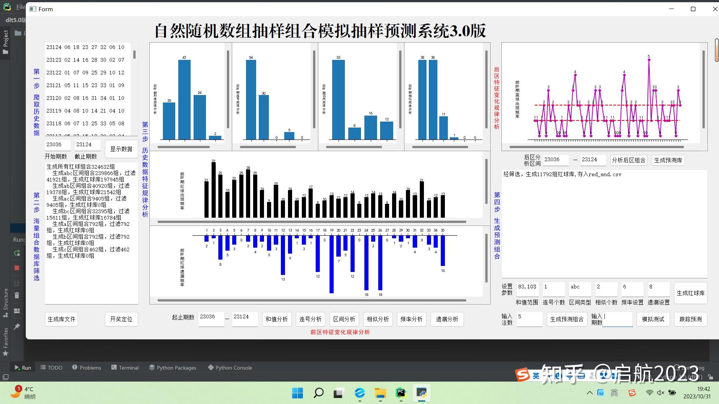Screen dimensions: 719x404
Task: Click the 后区分析区间 start field 23036
Action: click(x=556, y=160)
